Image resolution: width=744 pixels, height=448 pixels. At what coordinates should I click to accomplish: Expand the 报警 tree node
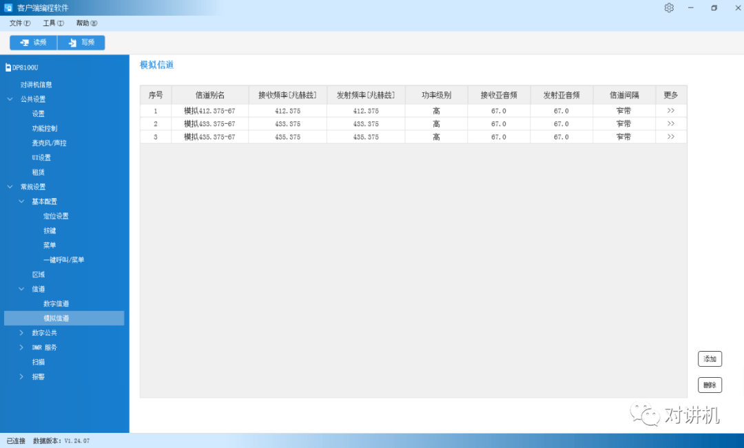21,376
